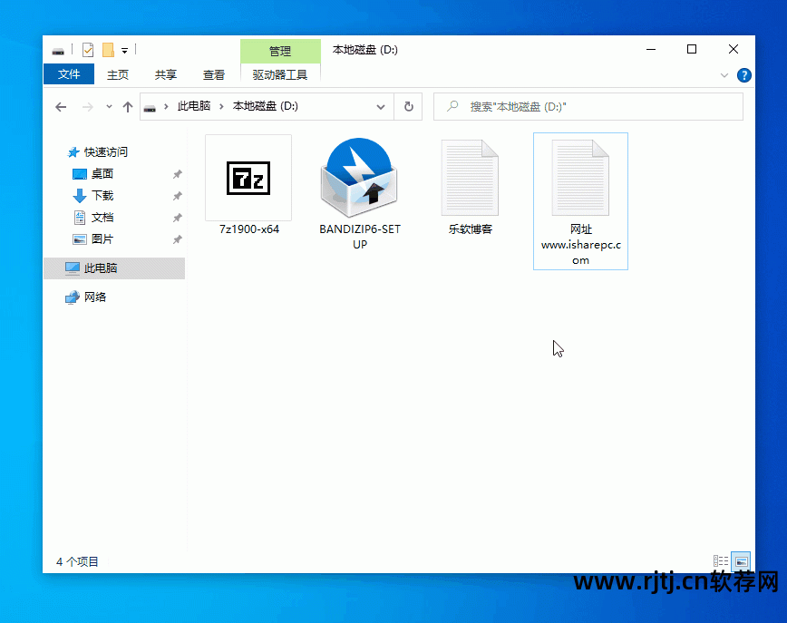The height and width of the screenshot is (623, 787).
Task: Open the 乐软博客 text document
Action: (x=470, y=177)
